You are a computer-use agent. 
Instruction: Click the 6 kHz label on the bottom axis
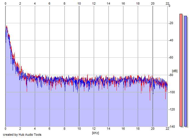[x=49, y=129]
